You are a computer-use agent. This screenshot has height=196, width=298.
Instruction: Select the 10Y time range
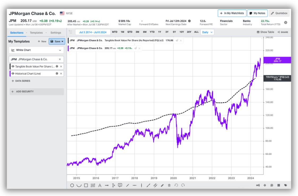(182, 32)
